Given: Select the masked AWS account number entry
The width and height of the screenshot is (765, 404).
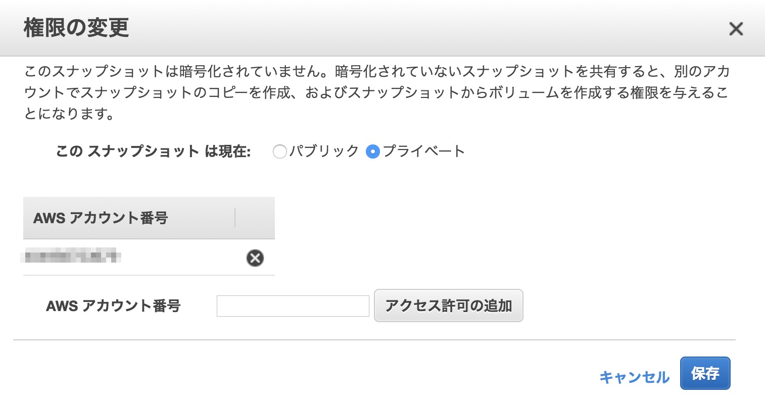Looking at the screenshot, I should (73, 257).
